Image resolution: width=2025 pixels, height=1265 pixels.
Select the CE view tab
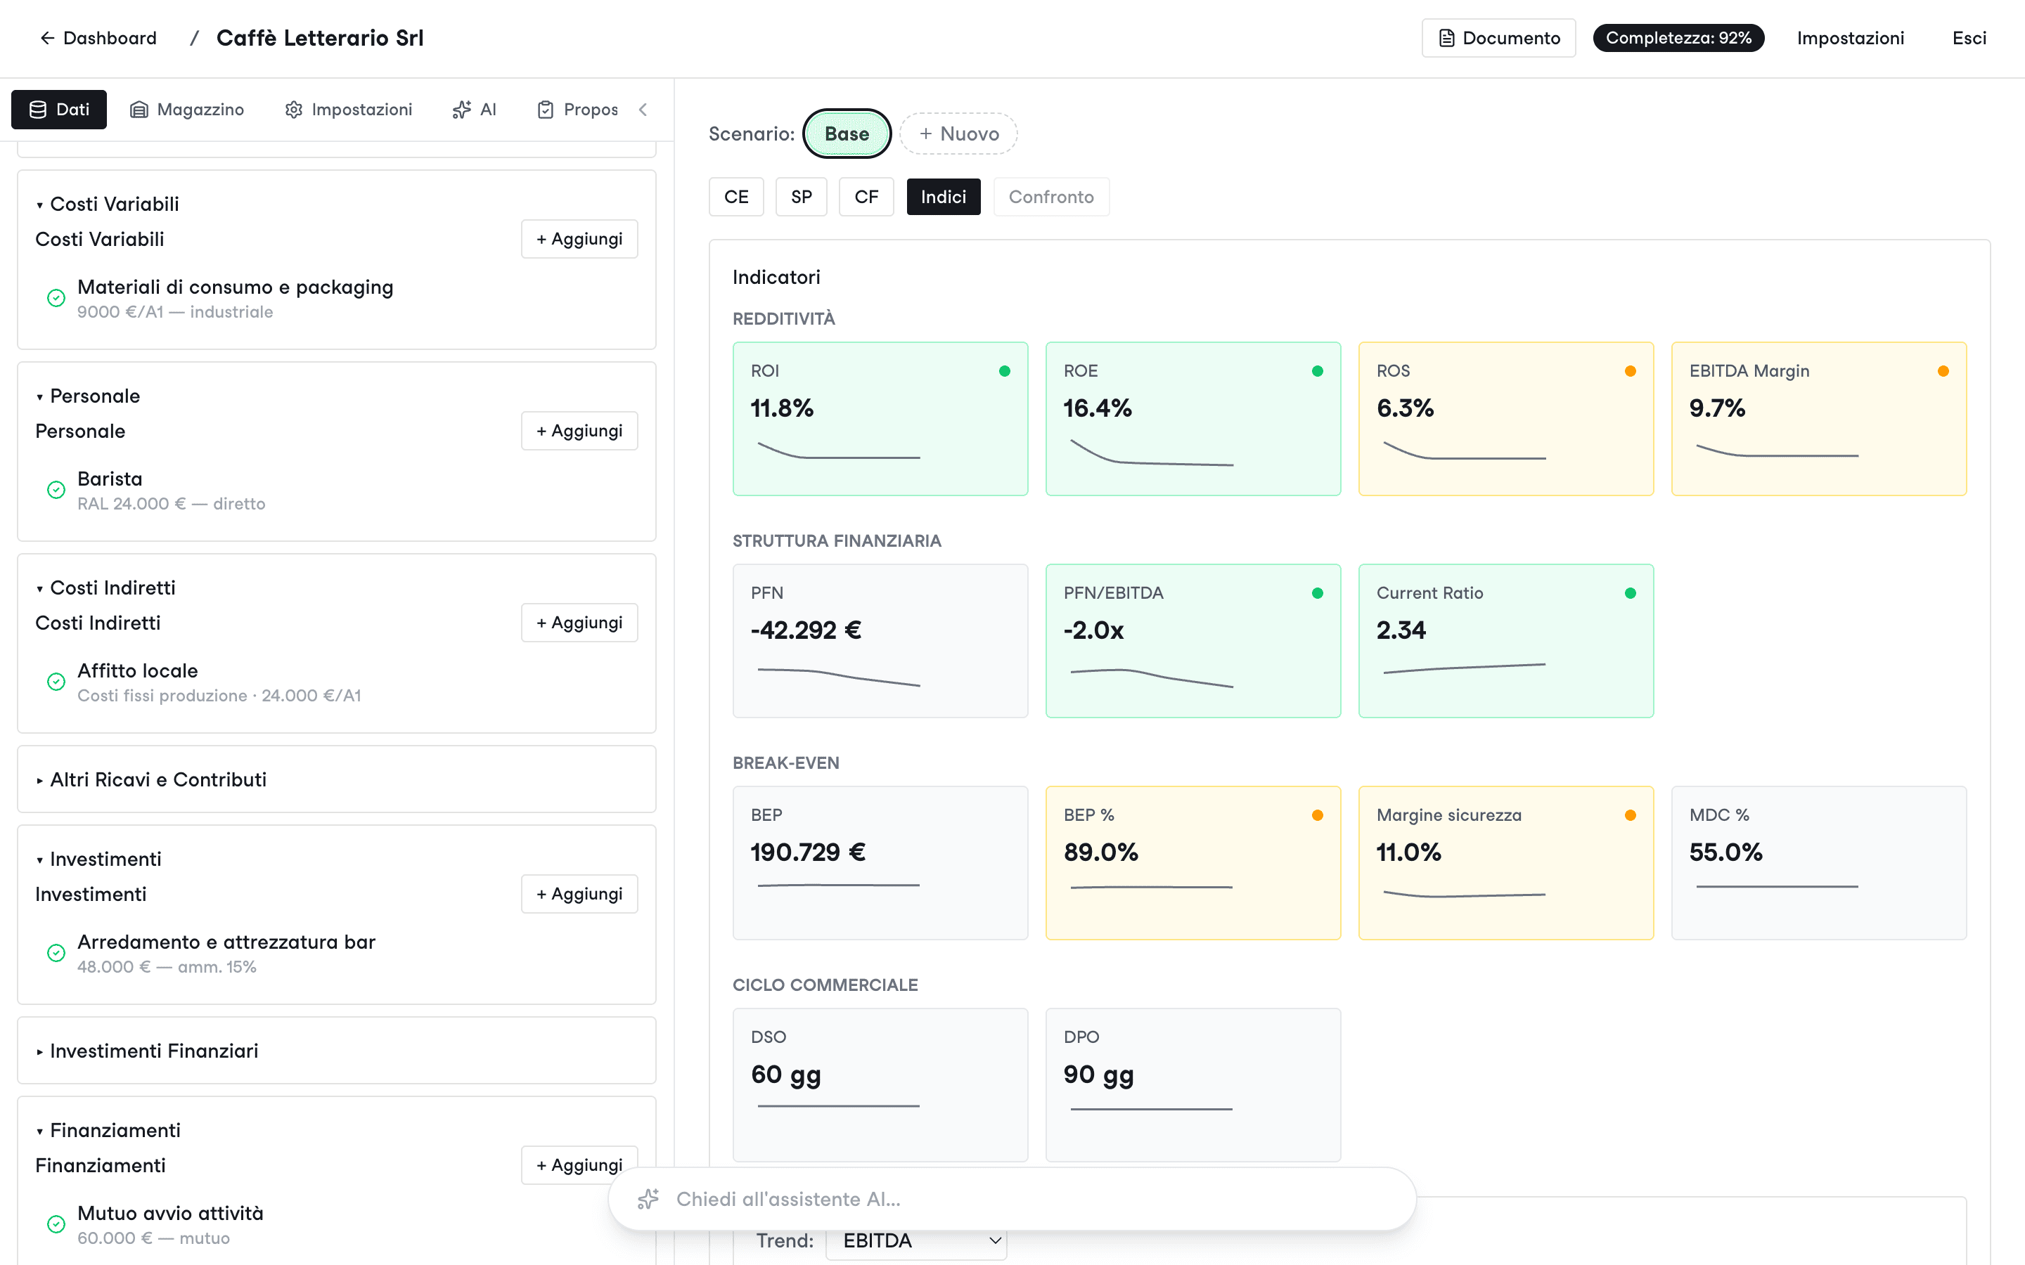(x=736, y=197)
